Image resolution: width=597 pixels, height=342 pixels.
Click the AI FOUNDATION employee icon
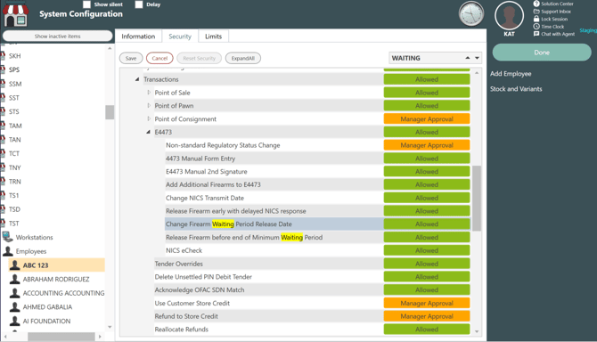coord(14,322)
